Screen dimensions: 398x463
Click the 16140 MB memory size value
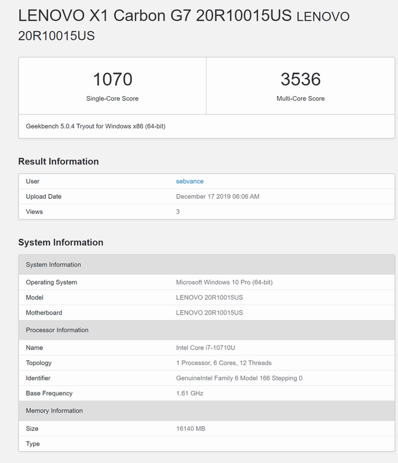point(191,429)
